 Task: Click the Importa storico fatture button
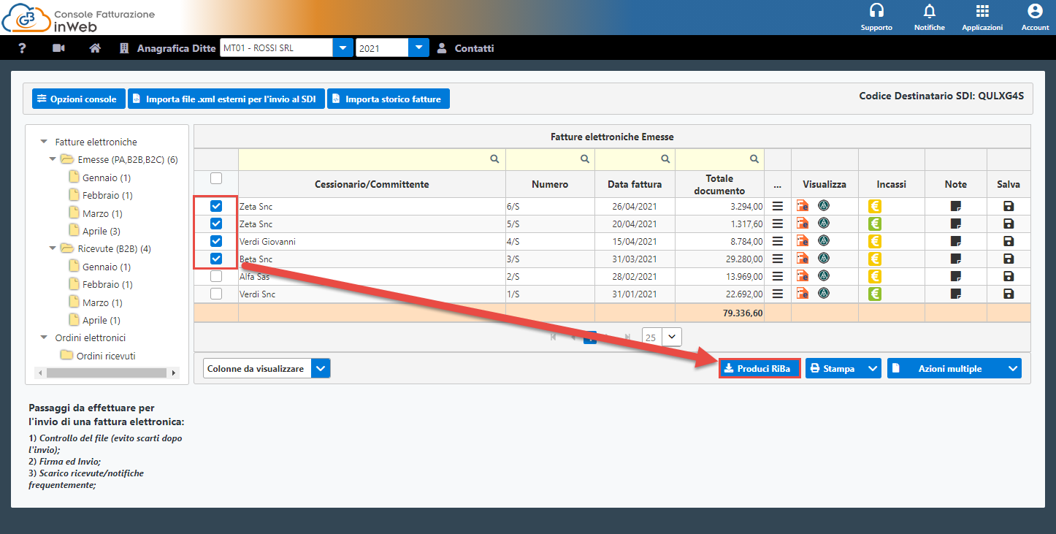389,99
